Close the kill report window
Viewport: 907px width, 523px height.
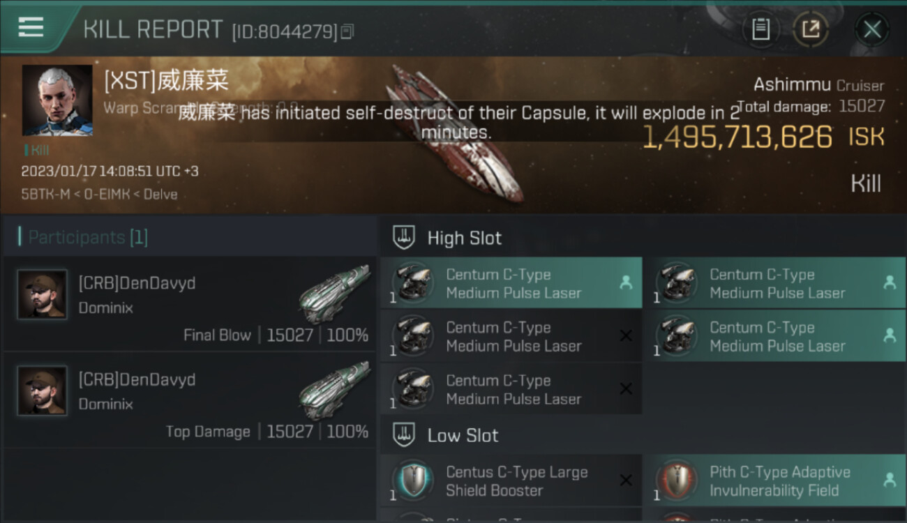[x=871, y=29]
